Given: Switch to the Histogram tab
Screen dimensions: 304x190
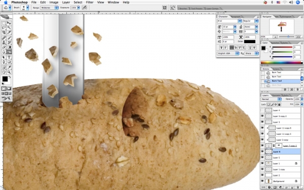Looking at the screenshot, I should 286,17.
